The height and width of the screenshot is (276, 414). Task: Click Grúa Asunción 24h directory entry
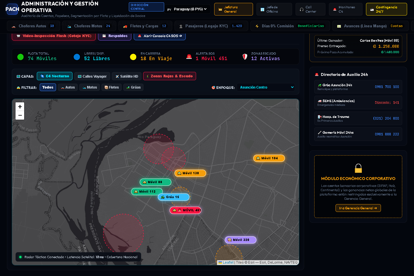(x=358, y=87)
